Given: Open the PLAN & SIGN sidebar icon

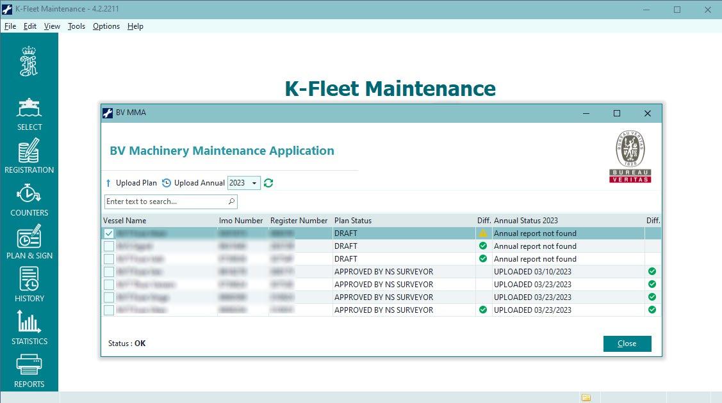Looking at the screenshot, I should coord(29,242).
